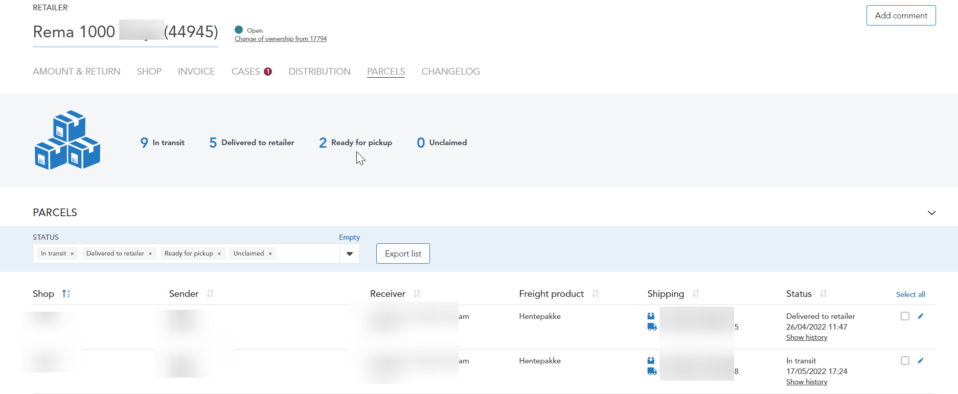Sort by Freight product column arrows
This screenshot has height=394, width=958.
(x=596, y=293)
